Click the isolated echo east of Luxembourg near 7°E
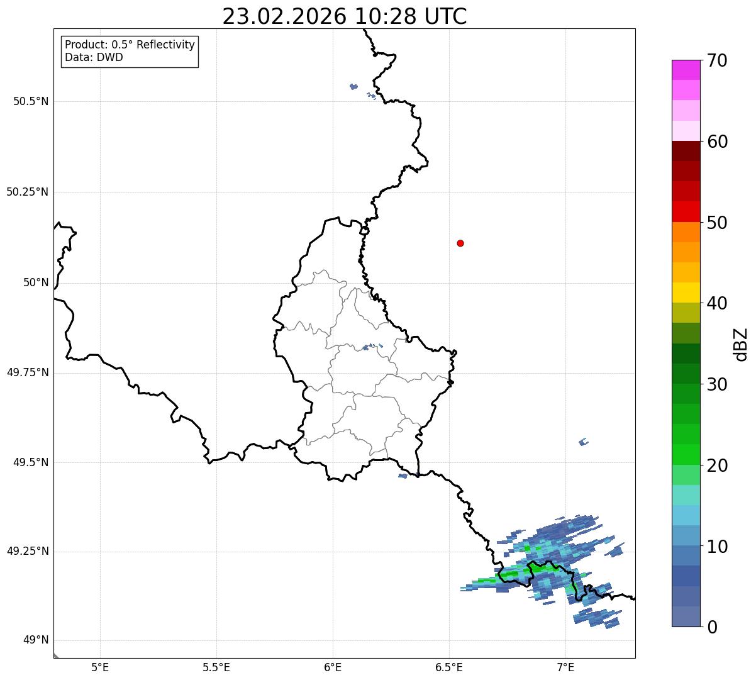 click(583, 442)
